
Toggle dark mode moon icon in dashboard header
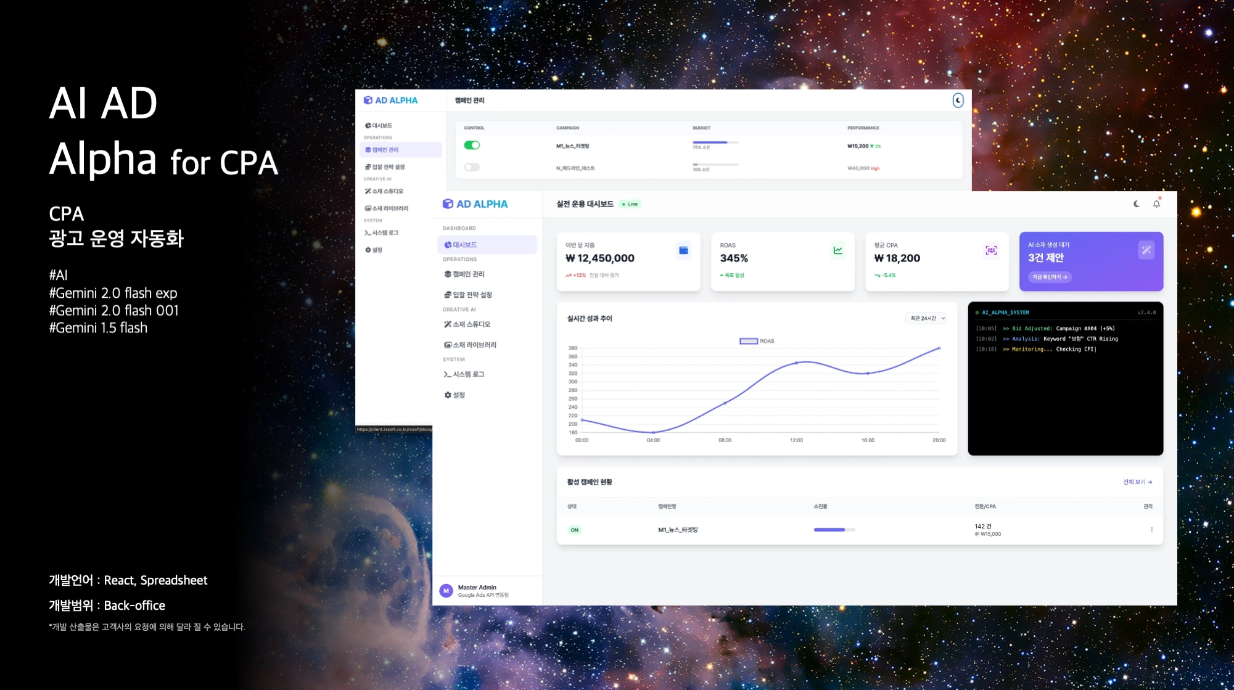[x=1136, y=204]
